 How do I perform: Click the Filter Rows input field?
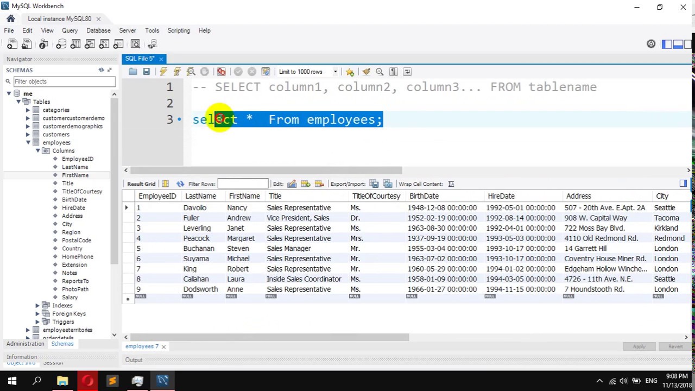click(243, 184)
